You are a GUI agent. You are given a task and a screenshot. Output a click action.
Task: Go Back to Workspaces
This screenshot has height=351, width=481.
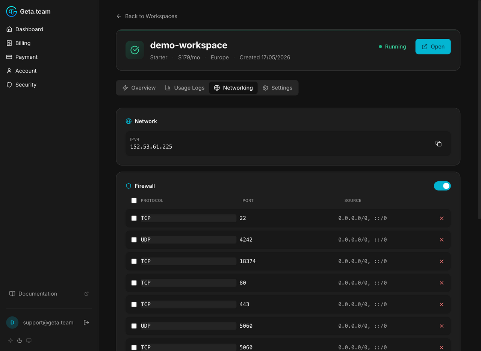(x=147, y=16)
